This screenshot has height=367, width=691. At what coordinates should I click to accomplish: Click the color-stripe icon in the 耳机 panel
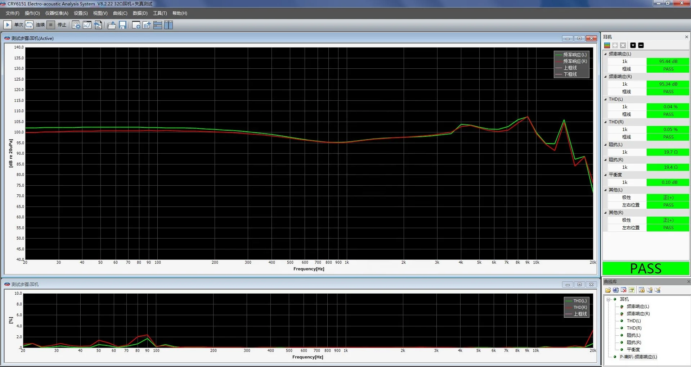(x=607, y=45)
